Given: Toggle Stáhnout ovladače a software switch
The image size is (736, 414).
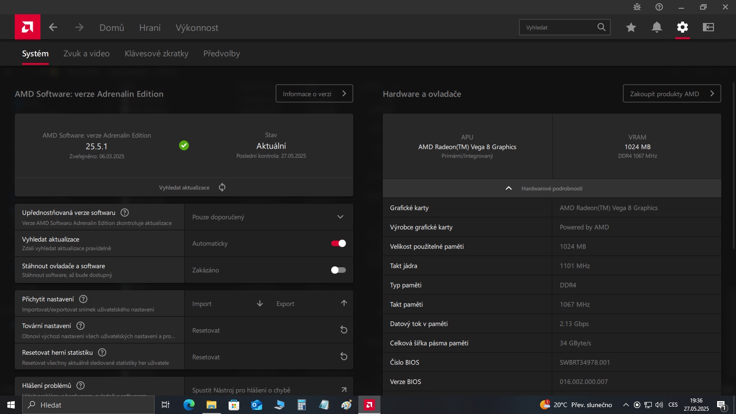Looking at the screenshot, I should point(339,270).
